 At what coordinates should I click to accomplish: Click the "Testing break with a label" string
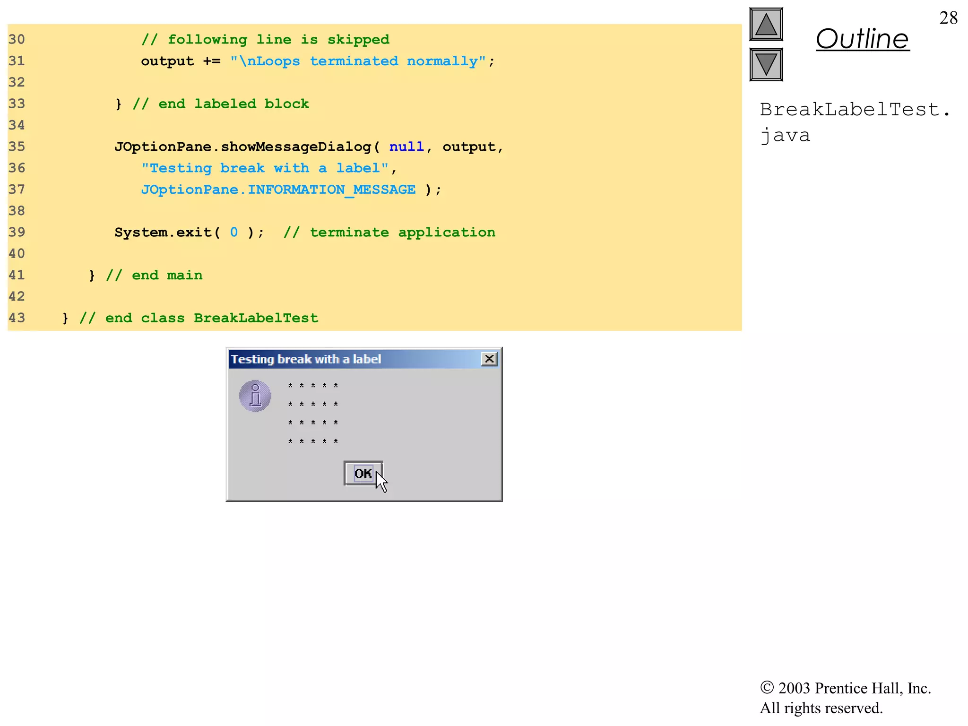[265, 168]
